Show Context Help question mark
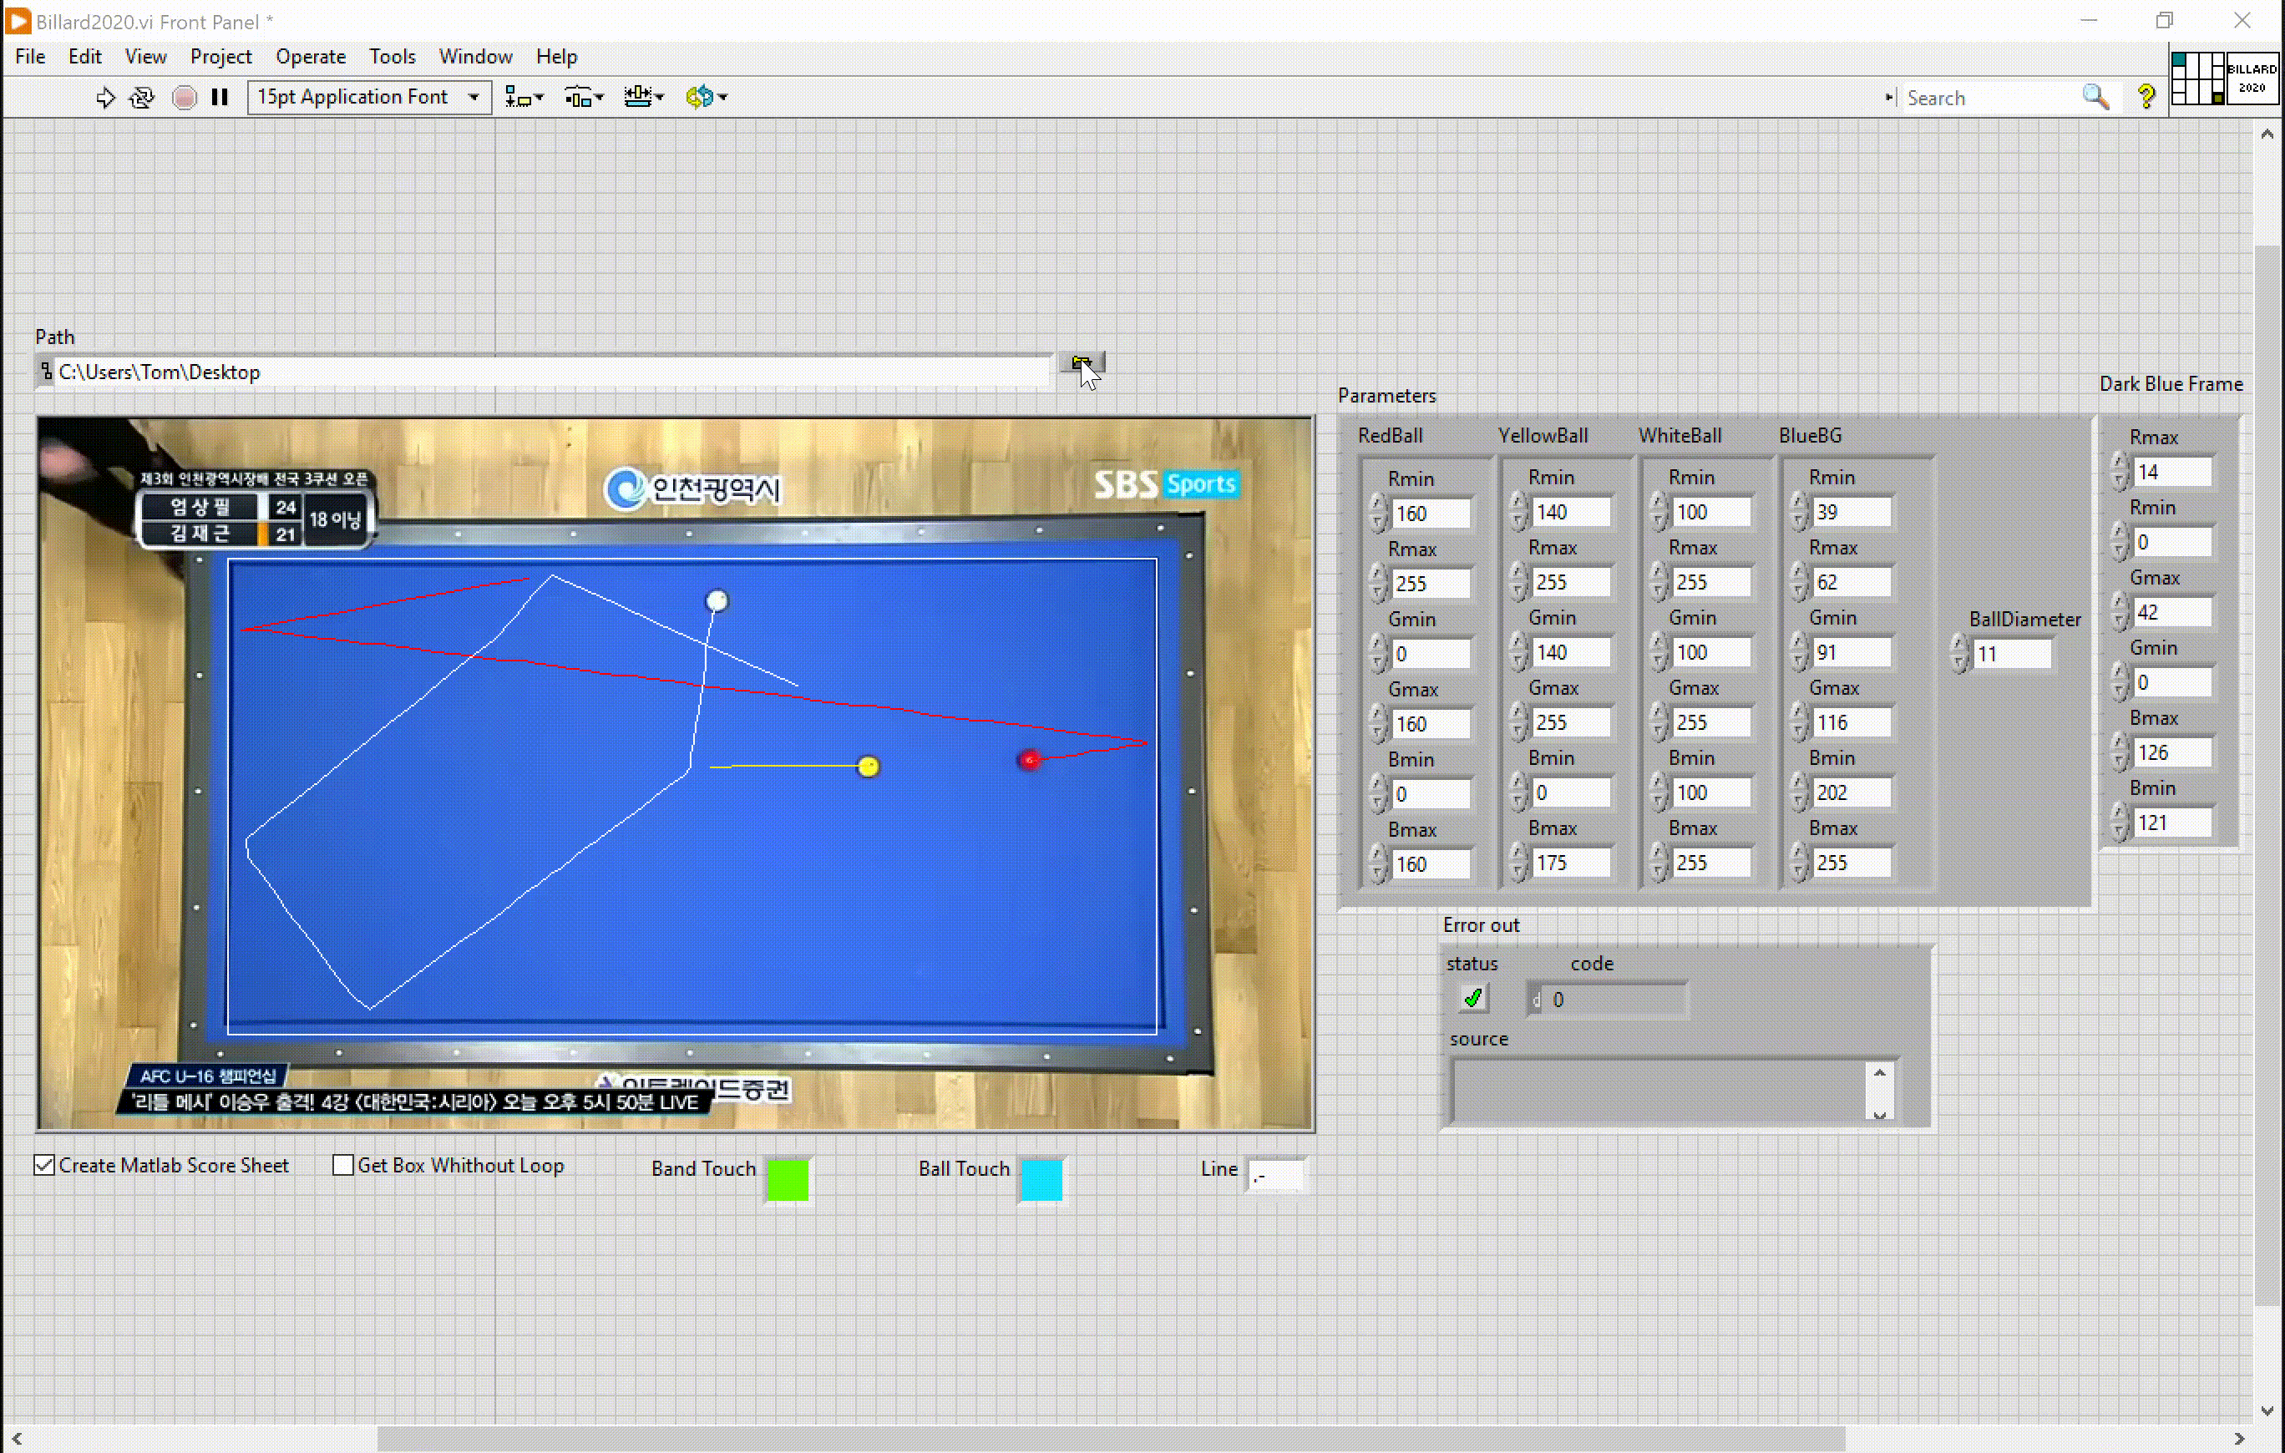 pyautogui.click(x=2146, y=97)
